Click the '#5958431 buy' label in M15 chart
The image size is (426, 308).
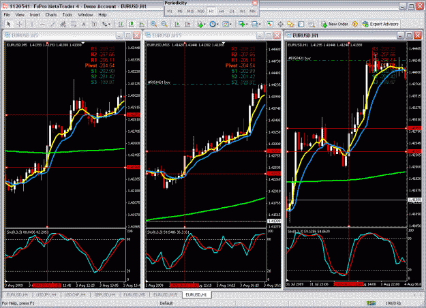coord(159,82)
